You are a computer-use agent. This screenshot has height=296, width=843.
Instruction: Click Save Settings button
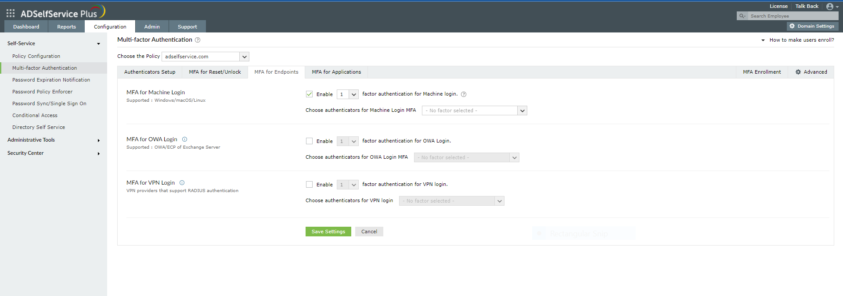click(328, 232)
